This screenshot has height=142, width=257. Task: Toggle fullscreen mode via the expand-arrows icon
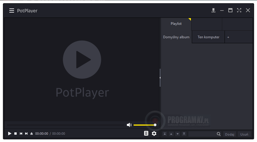(x=239, y=10)
